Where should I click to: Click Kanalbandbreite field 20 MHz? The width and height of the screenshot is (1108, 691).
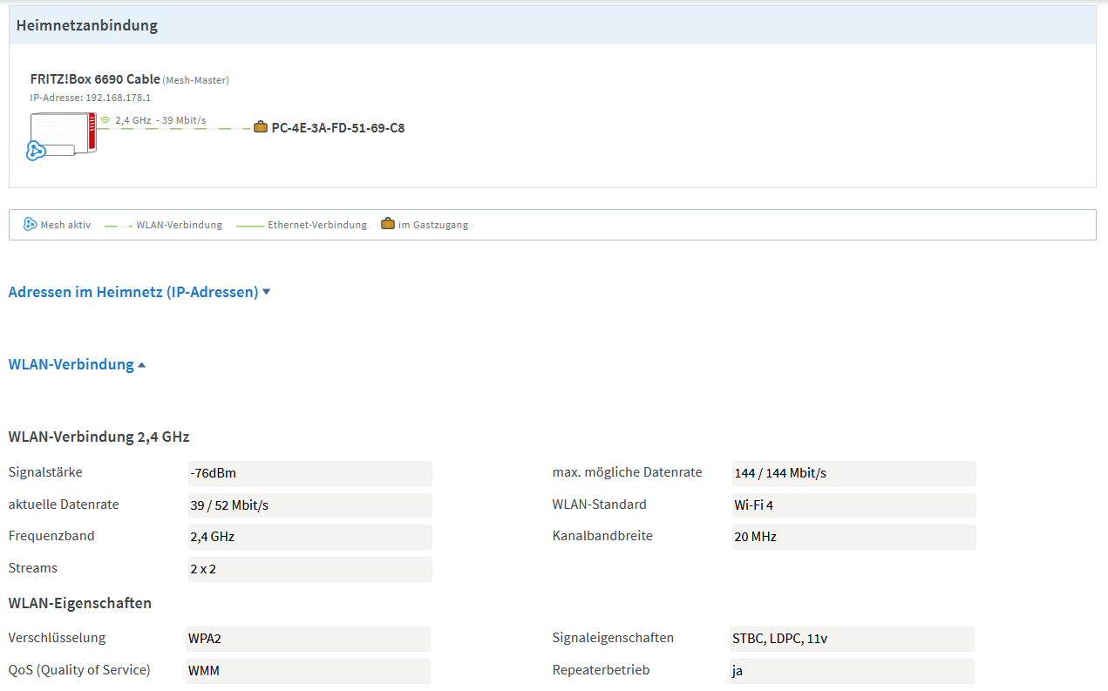pos(853,537)
